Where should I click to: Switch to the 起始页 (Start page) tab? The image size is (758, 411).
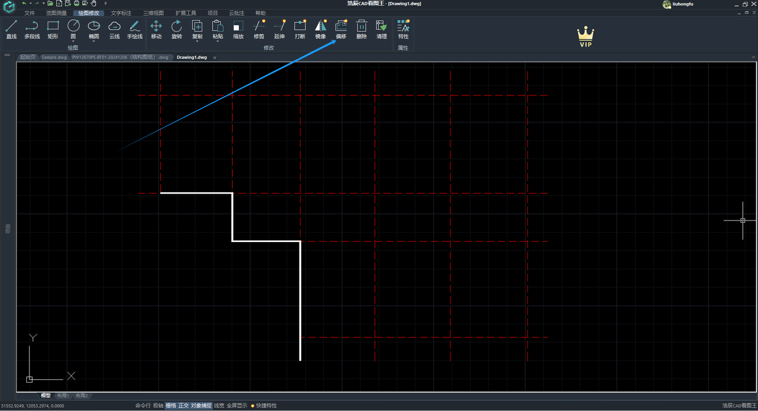point(27,57)
